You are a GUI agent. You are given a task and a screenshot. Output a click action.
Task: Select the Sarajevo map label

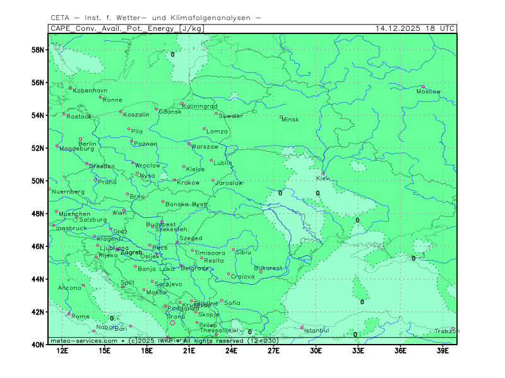[169, 284]
